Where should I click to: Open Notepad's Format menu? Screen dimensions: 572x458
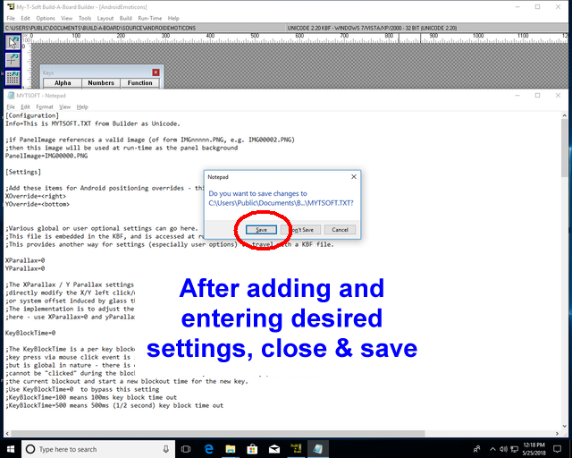click(44, 106)
